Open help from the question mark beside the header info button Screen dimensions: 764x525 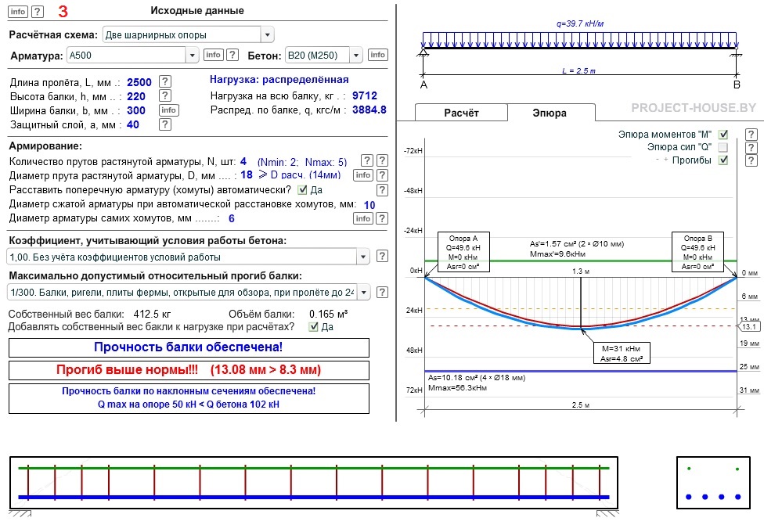(38, 12)
